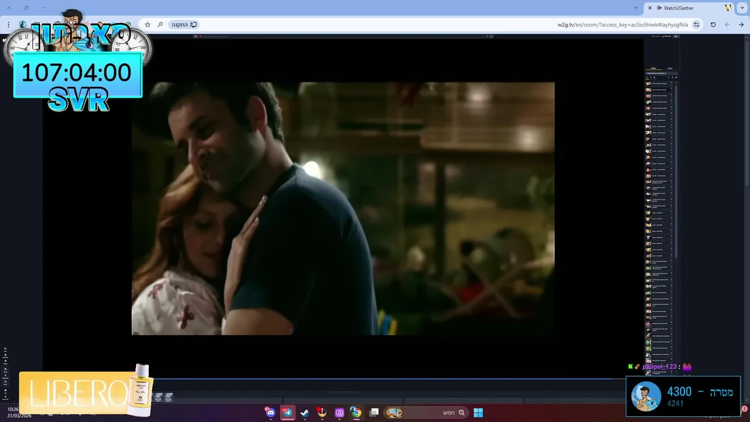Open the Chrome three-dot menu
The image size is (750, 422).
click(8, 25)
